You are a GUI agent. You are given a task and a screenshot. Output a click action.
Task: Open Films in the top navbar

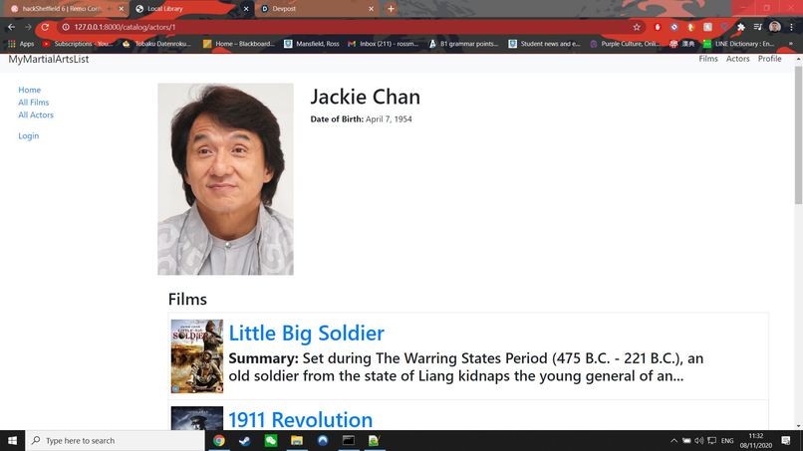click(708, 59)
